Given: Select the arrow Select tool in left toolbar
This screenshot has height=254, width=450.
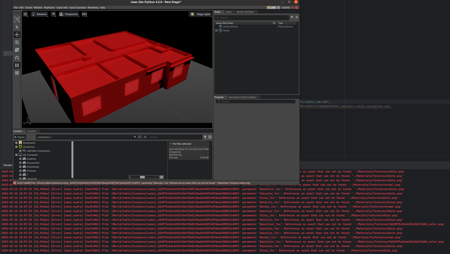Looking at the screenshot, I should 17,27.
